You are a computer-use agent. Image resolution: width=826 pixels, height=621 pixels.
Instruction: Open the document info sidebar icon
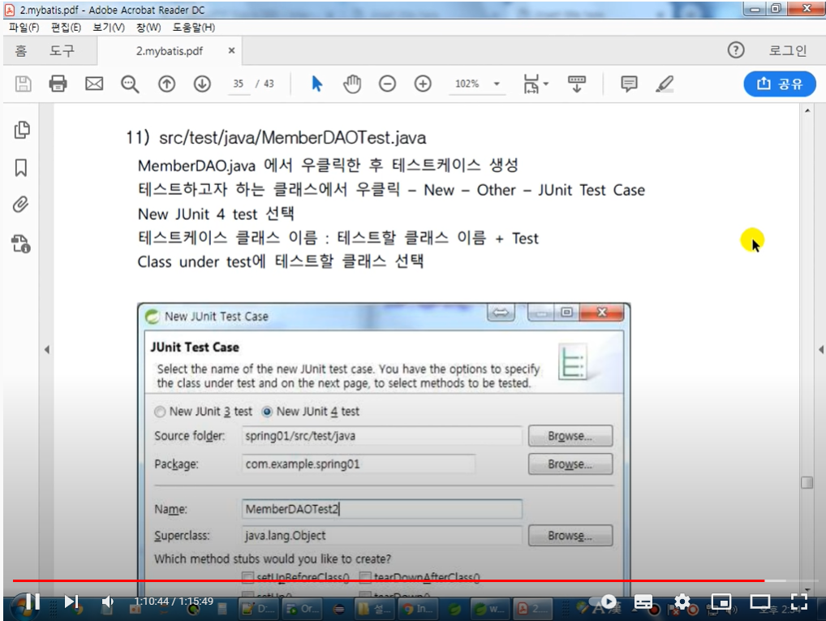pyautogui.click(x=21, y=244)
